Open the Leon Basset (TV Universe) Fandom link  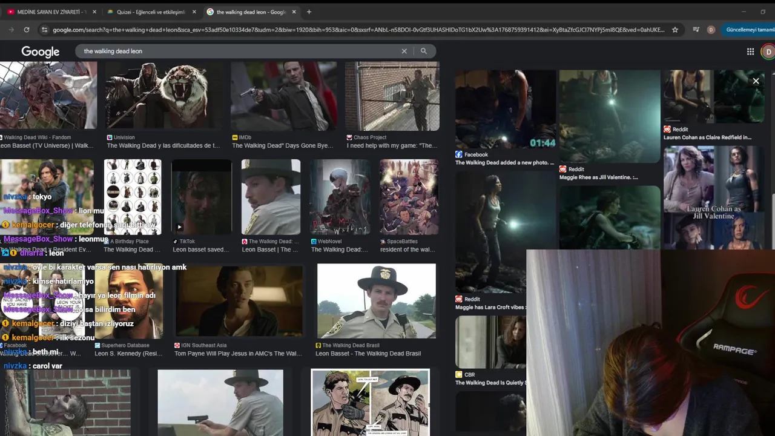47,145
